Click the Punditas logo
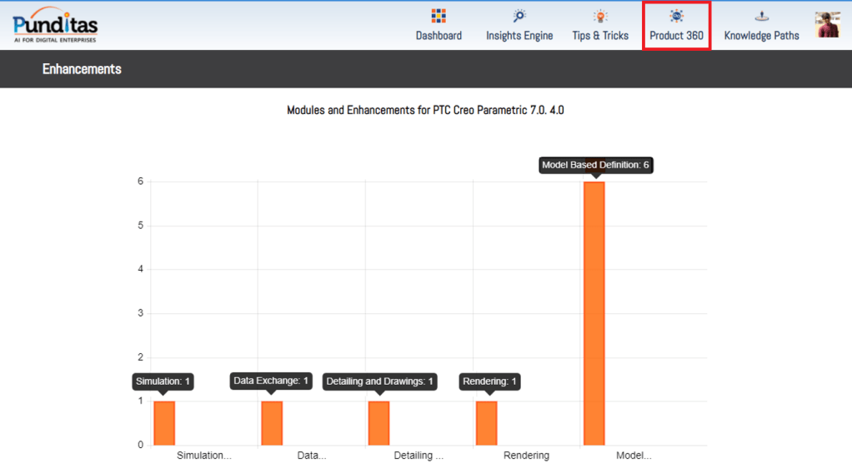852x473 pixels. pos(55,25)
